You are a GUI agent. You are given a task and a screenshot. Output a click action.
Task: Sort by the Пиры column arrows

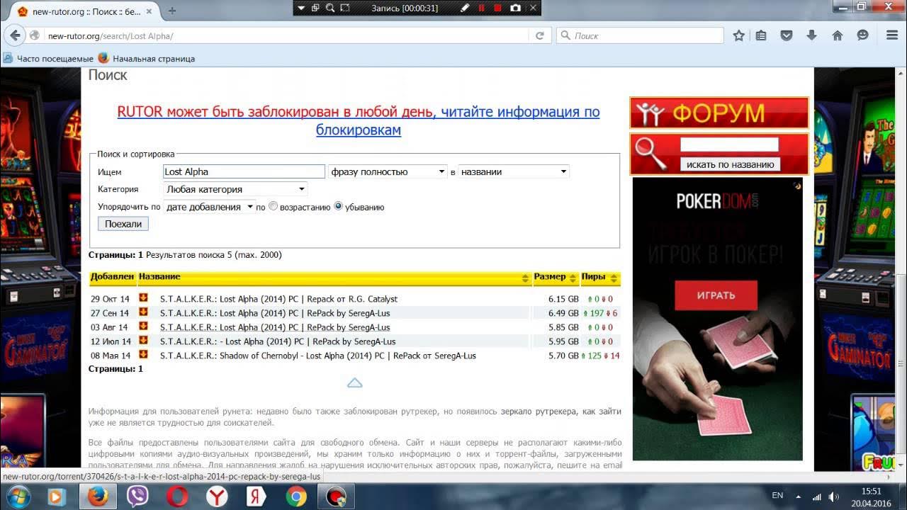(x=614, y=278)
